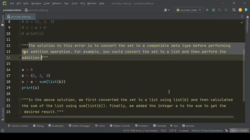Open the Code menu
The image size is (250, 140).
point(46,3)
